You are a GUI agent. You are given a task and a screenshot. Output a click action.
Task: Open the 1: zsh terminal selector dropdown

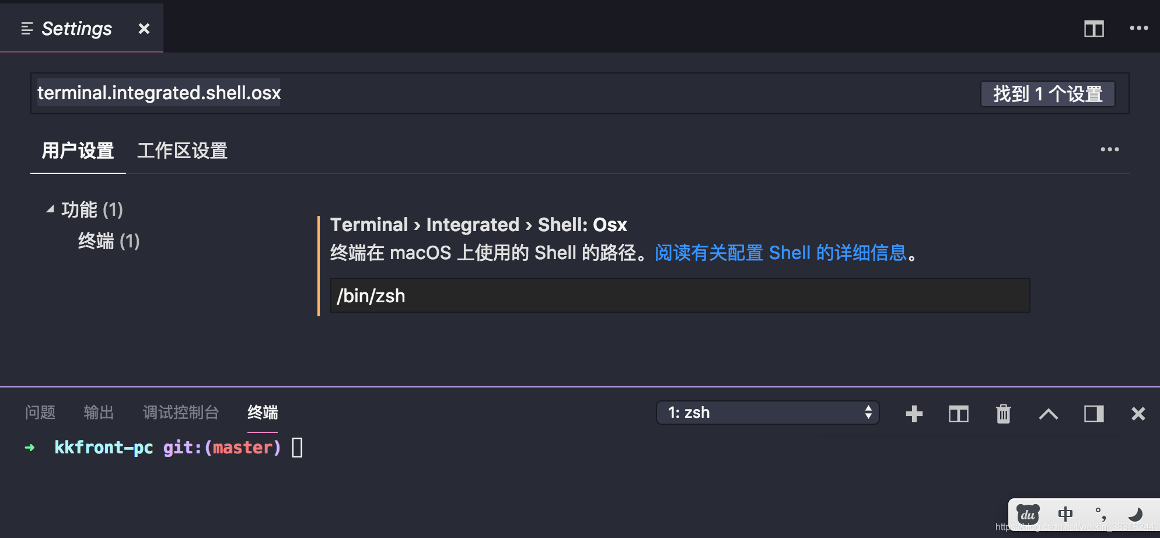(767, 413)
